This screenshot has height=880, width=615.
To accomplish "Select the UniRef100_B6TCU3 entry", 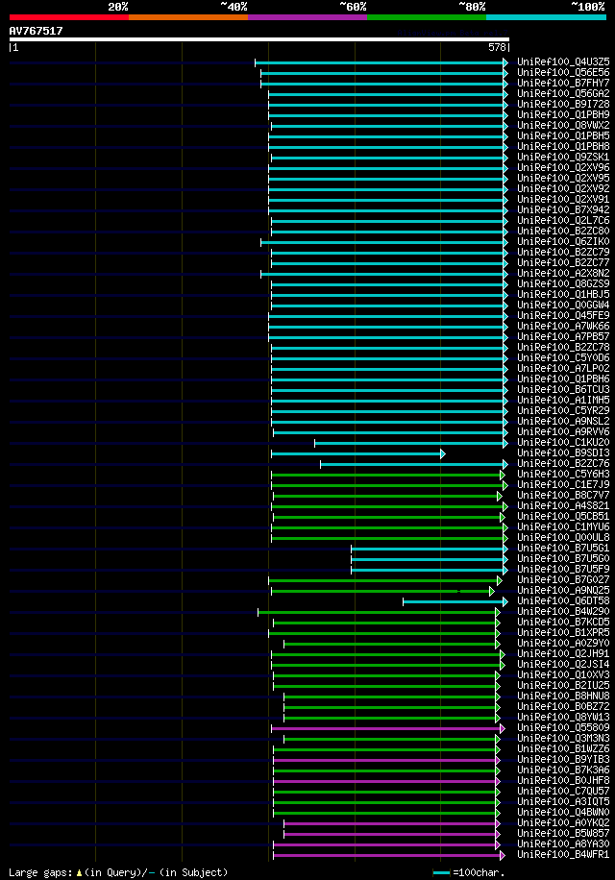I will (563, 389).
